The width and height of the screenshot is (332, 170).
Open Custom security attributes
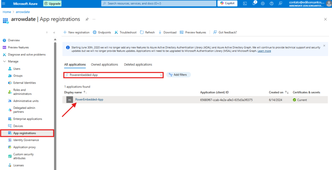(23, 156)
